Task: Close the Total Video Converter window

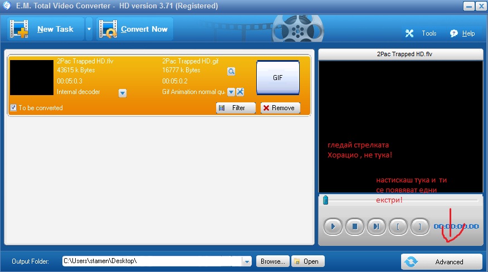Action: [481, 6]
